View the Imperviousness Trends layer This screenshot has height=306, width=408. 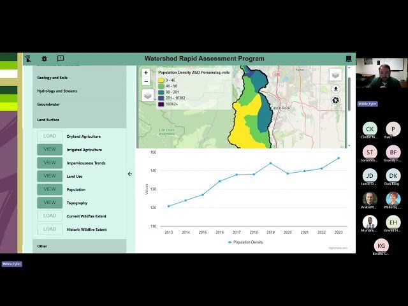(50, 163)
